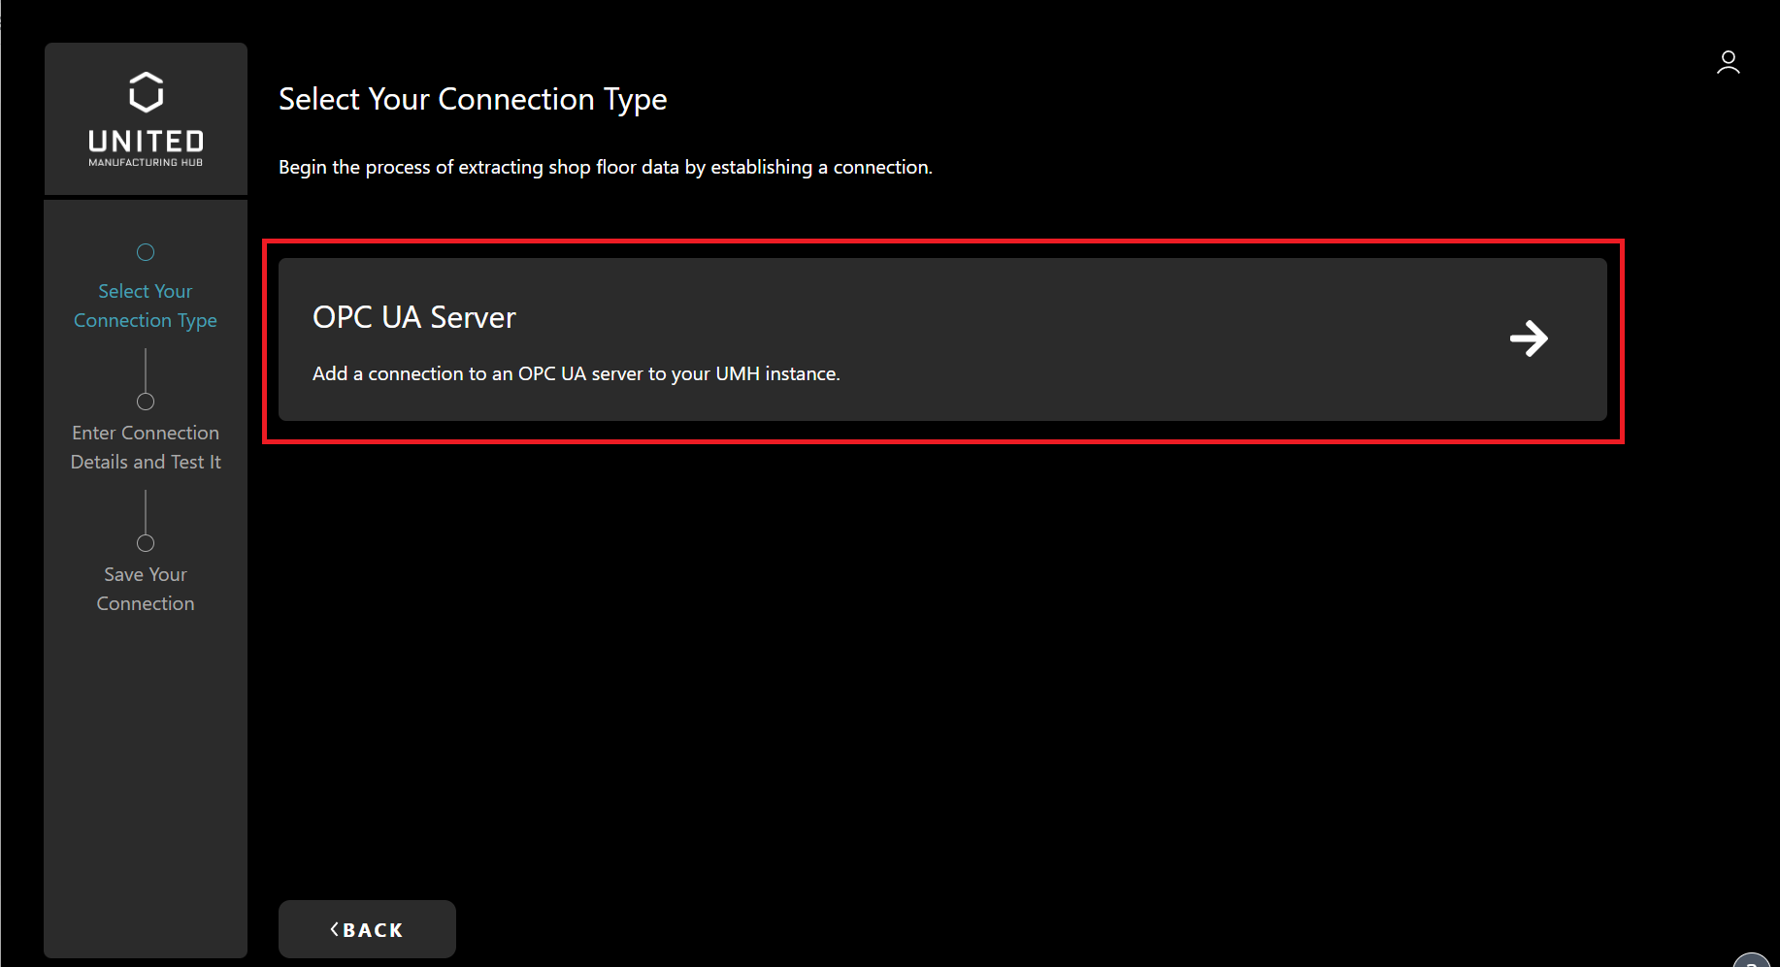Open the user profile icon
The width and height of the screenshot is (1780, 967).
(1728, 63)
